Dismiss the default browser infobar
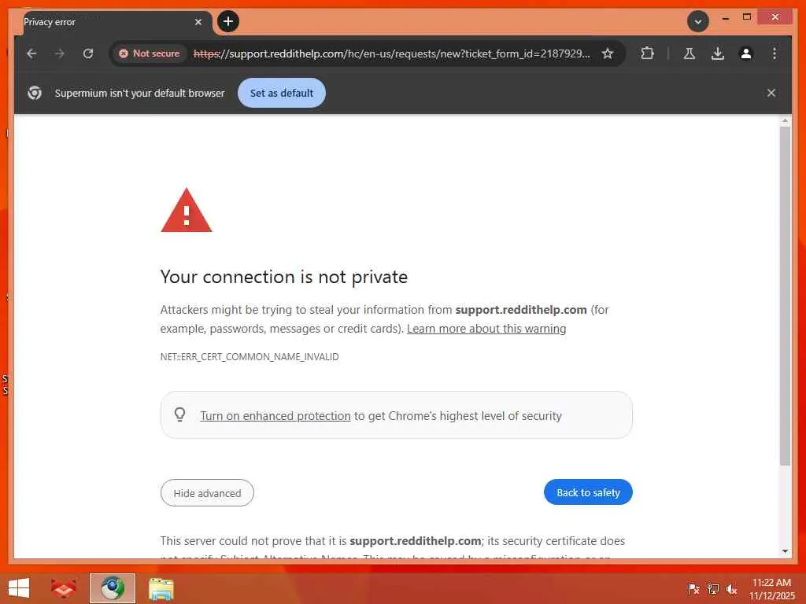The width and height of the screenshot is (806, 604). [771, 93]
